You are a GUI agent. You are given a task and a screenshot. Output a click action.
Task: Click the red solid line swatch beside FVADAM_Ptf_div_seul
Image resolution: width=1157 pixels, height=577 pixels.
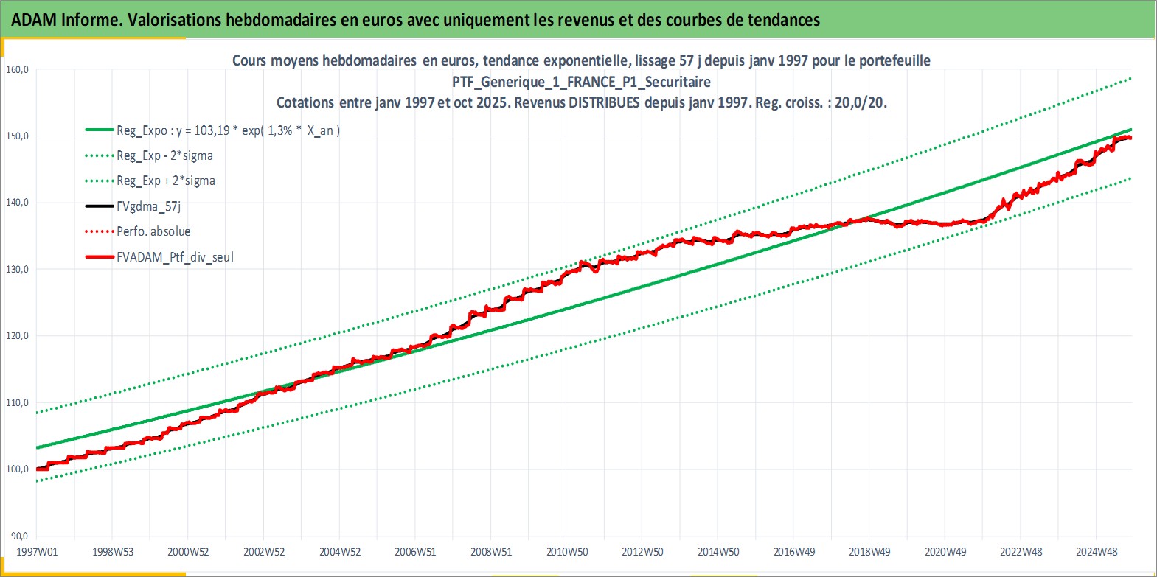100,257
